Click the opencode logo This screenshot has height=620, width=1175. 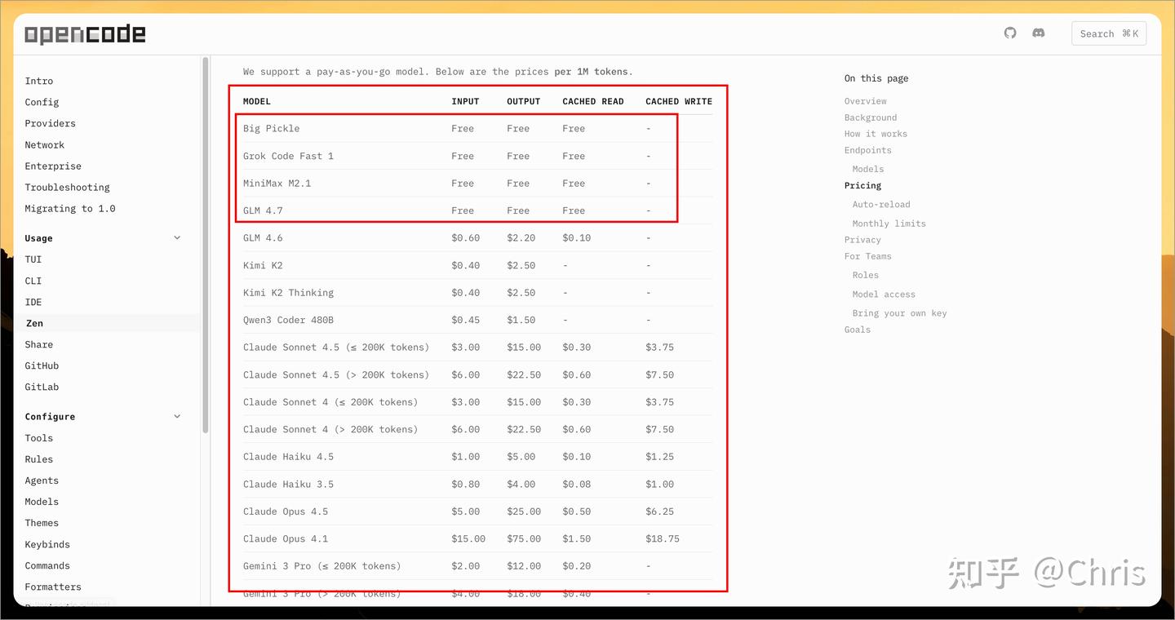coord(85,34)
